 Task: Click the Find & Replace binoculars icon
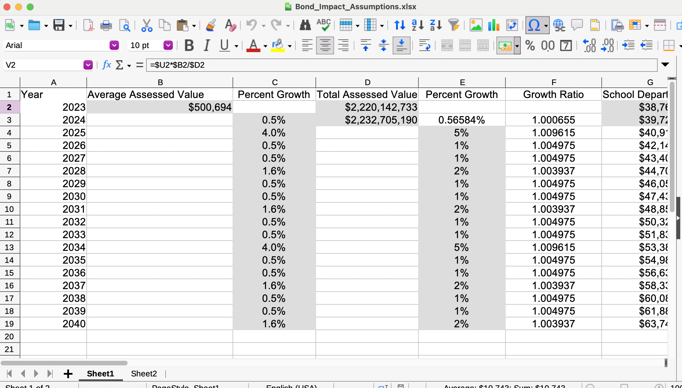coord(305,25)
